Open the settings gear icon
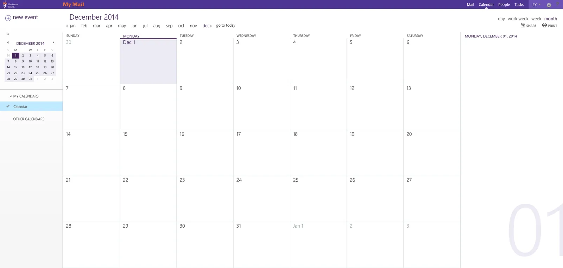The width and height of the screenshot is (563, 268). [x=549, y=5]
